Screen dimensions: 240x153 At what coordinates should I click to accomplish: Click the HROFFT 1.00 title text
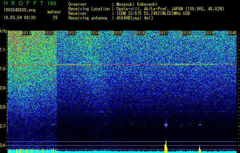(30, 3)
